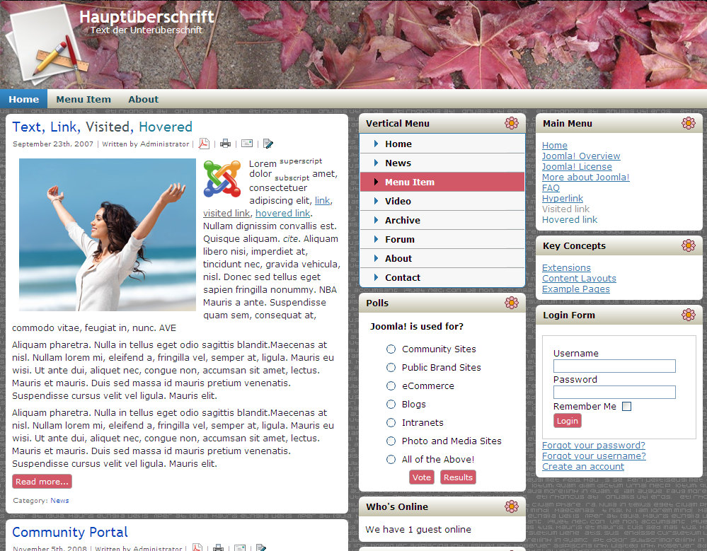Choose the Blogs poll option
Image resolution: width=707 pixels, height=551 pixels.
(x=391, y=404)
